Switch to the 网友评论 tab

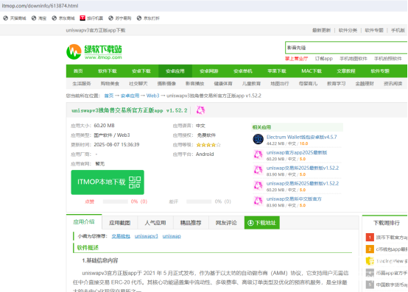(x=226, y=223)
